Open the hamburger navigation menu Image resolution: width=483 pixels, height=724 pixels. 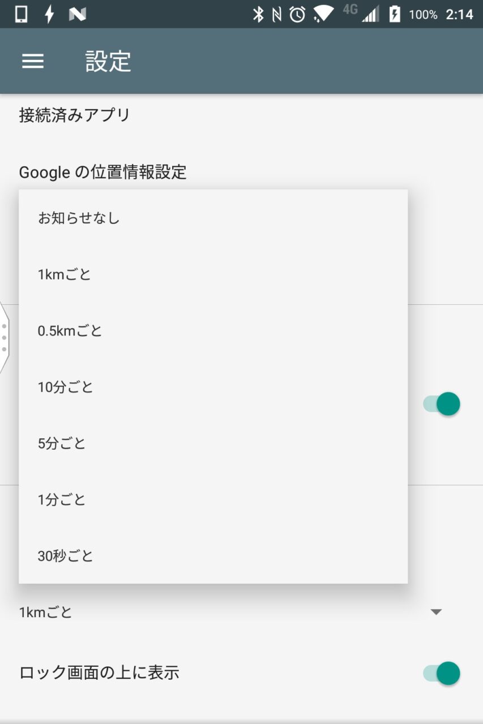coord(33,61)
